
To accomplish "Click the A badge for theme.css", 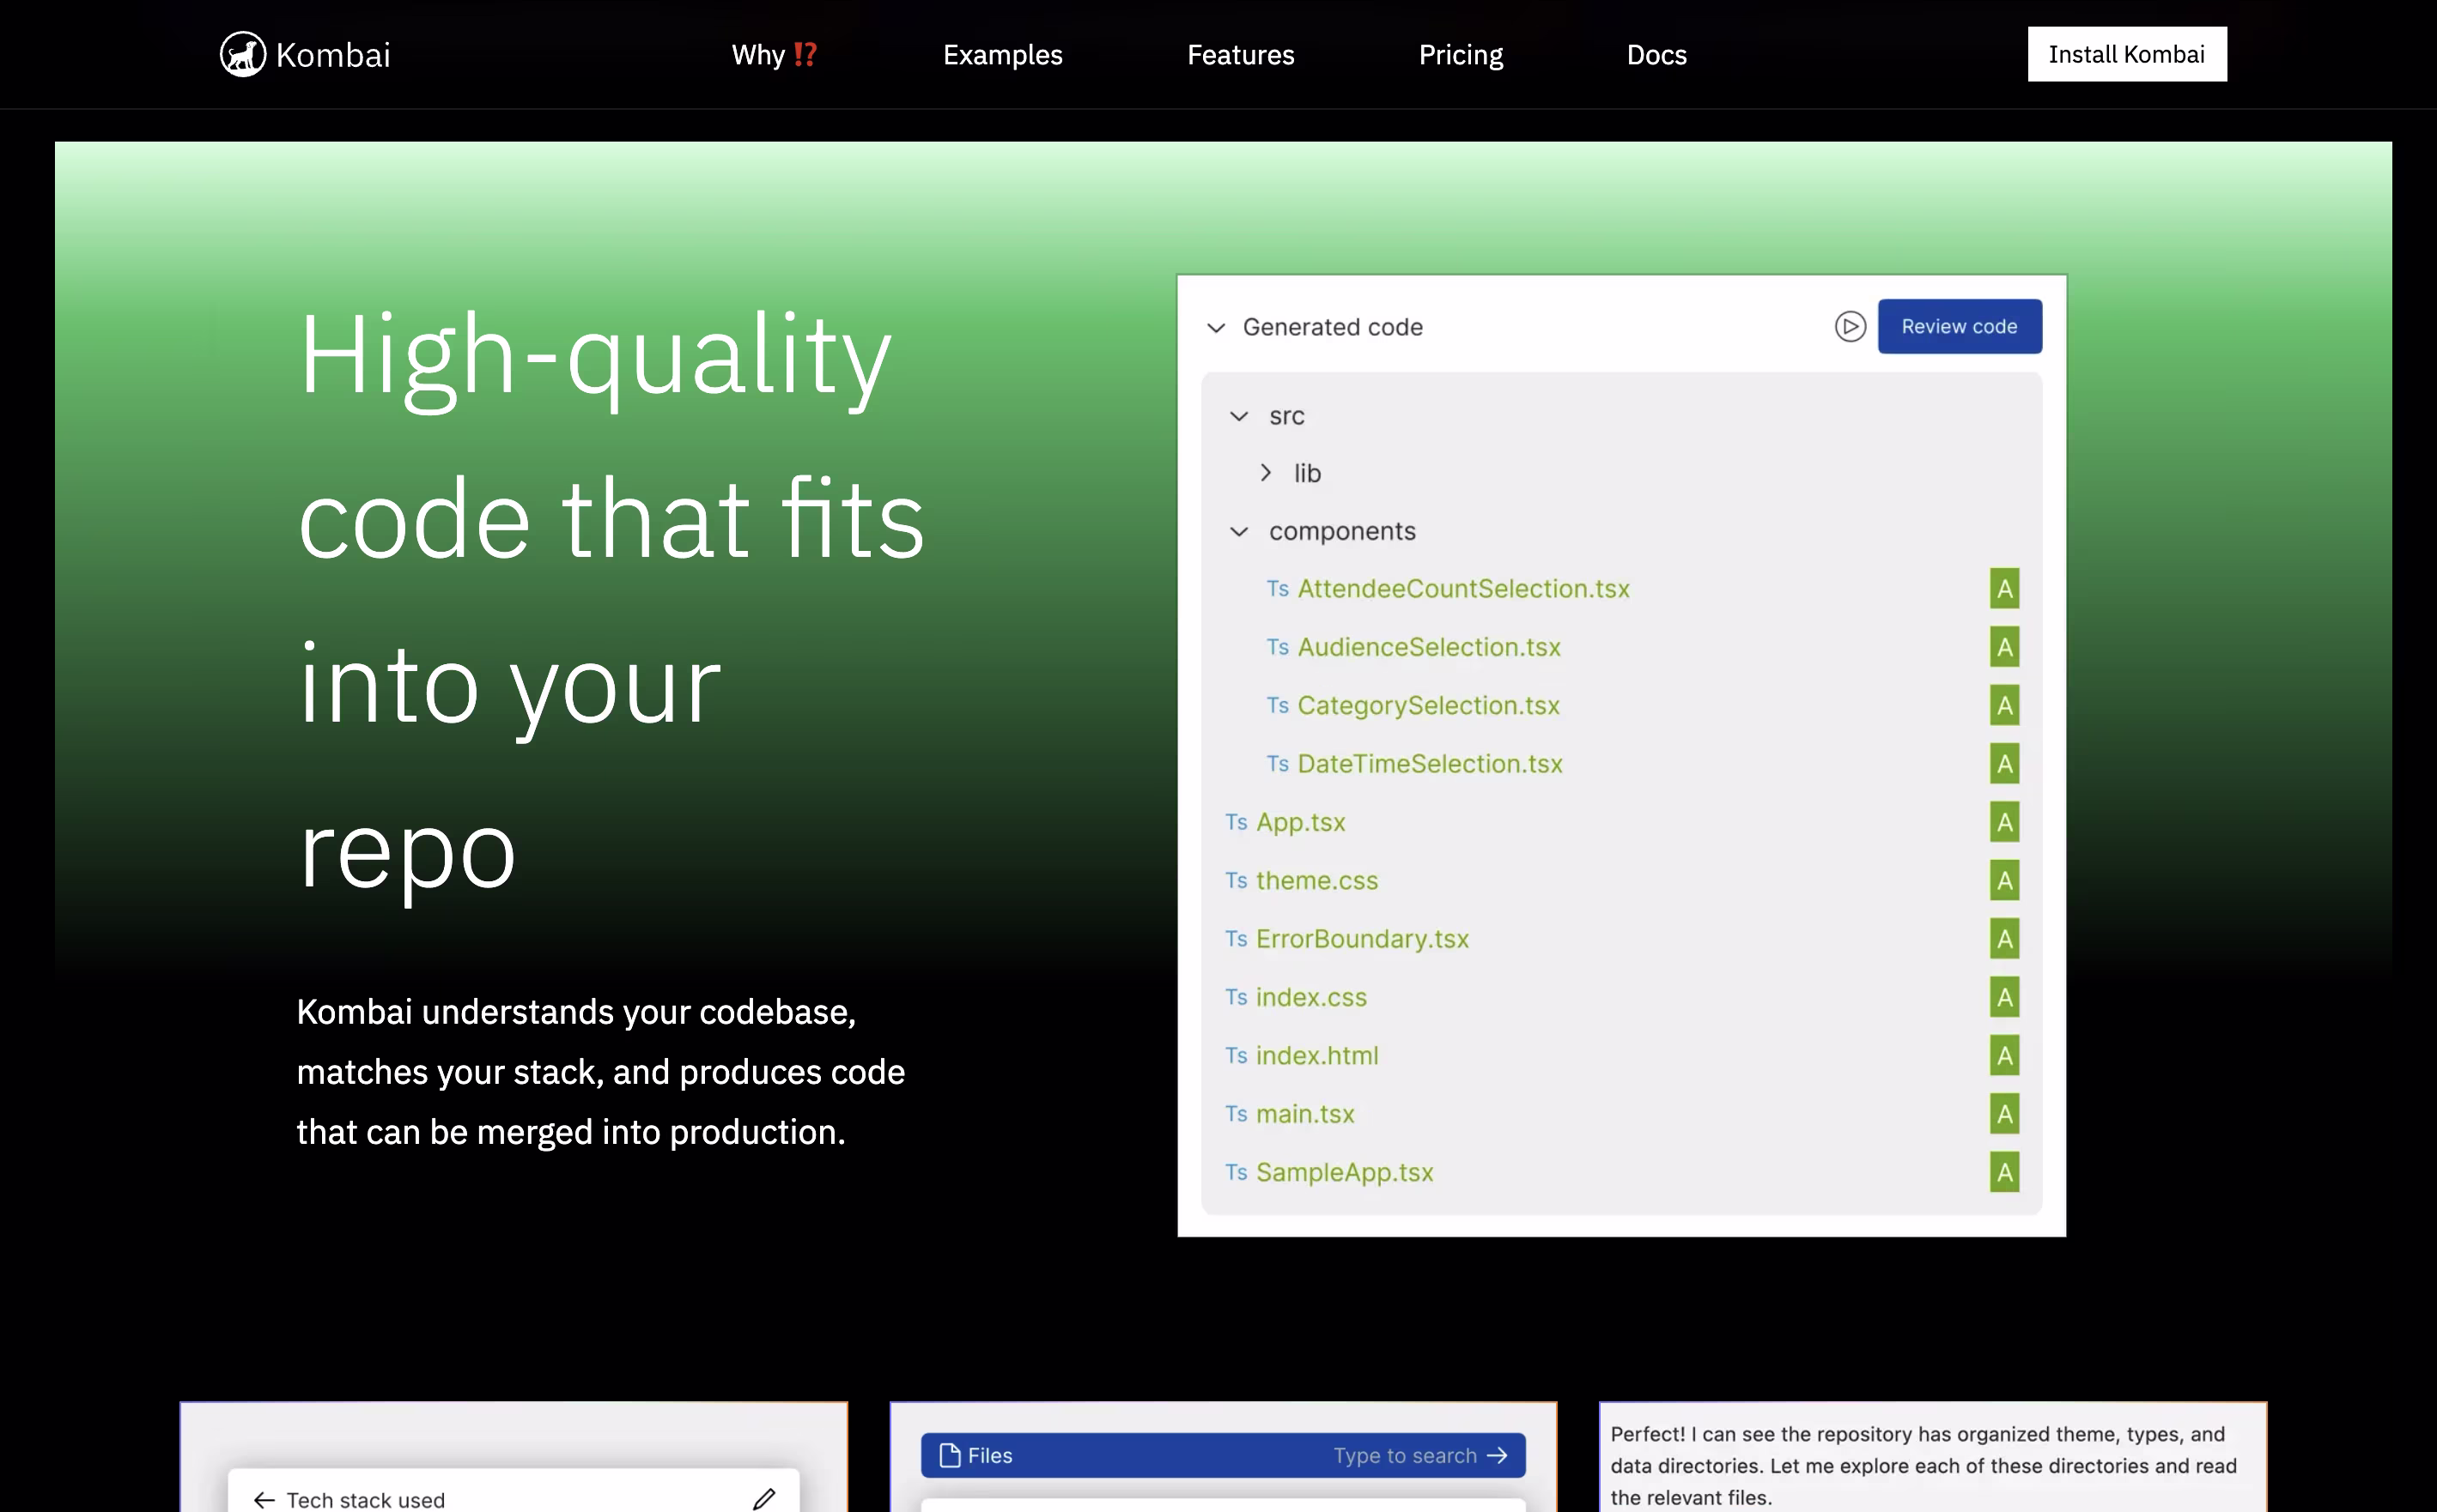I will [2004, 880].
